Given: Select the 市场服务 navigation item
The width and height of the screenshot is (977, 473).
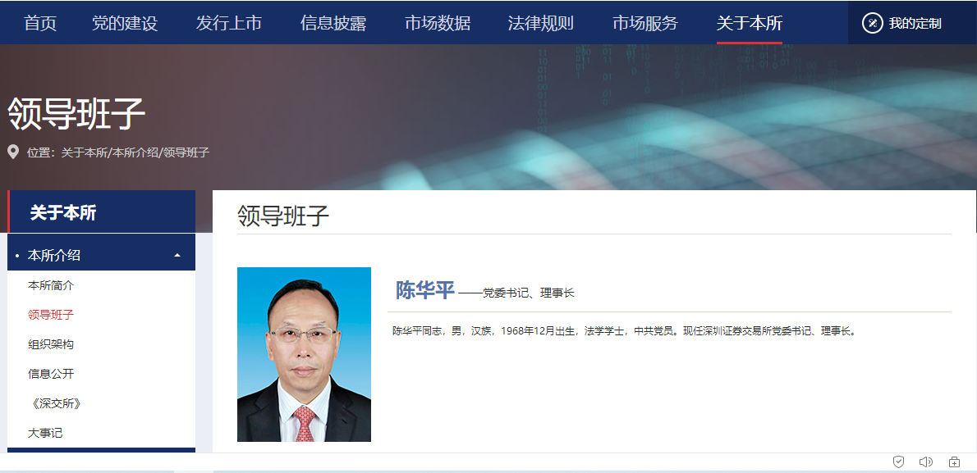Looking at the screenshot, I should click(644, 24).
